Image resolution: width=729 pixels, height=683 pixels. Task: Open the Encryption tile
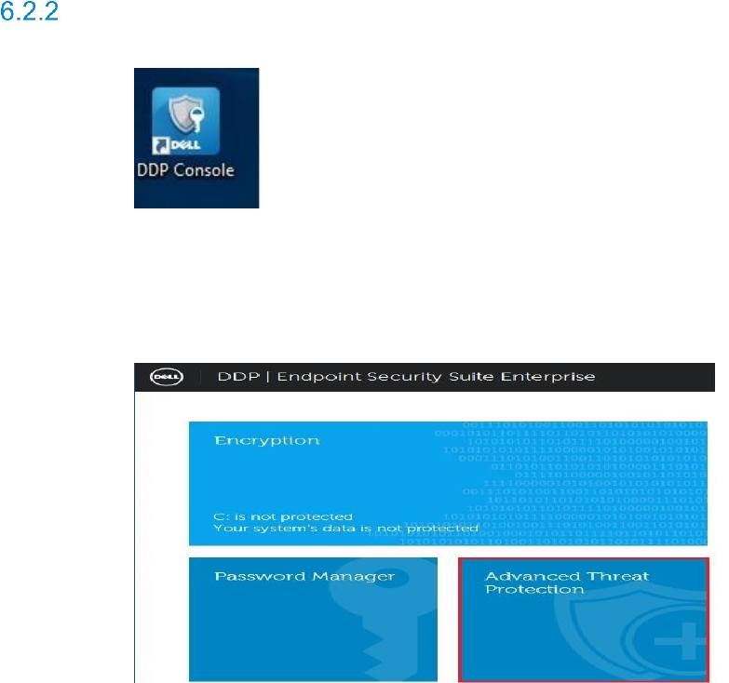pyautogui.click(x=448, y=483)
